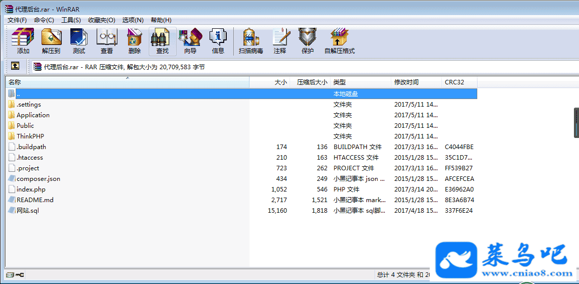Select the ThinkPHP folder
Viewport: 579px width, 284px height.
click(30, 136)
